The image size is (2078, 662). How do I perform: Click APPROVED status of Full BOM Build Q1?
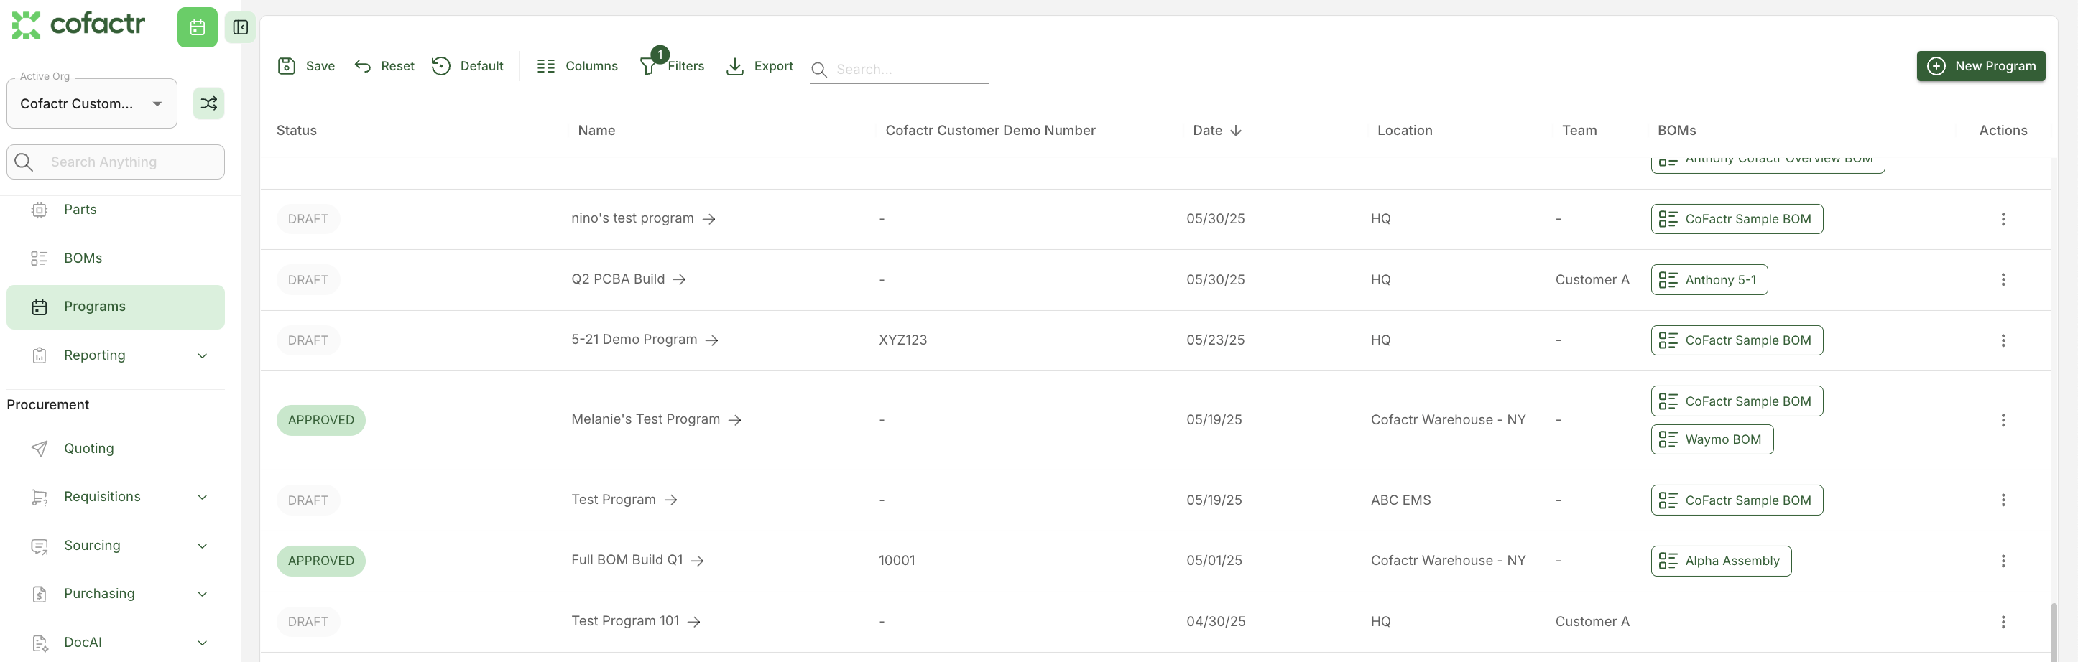pyautogui.click(x=320, y=561)
